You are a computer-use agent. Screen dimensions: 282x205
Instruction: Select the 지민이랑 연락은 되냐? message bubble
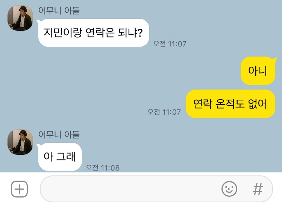[x=94, y=33]
